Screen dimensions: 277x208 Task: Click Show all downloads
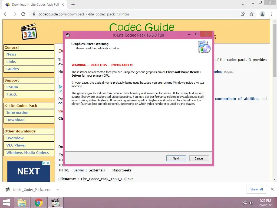(x=256, y=189)
